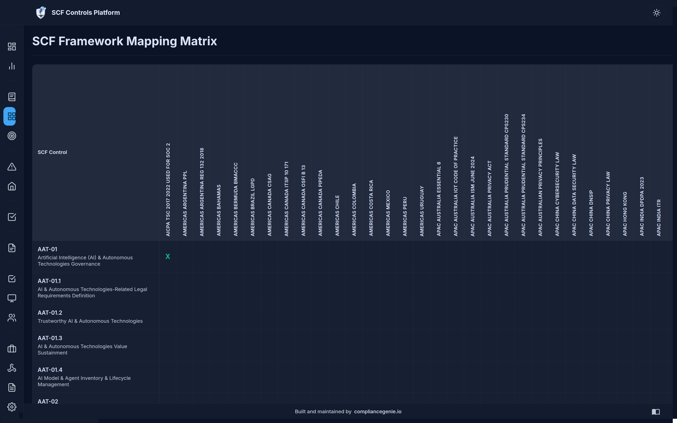677x423 pixels.
Task: Follow the compliancegenie.io footer link
Action: point(378,412)
